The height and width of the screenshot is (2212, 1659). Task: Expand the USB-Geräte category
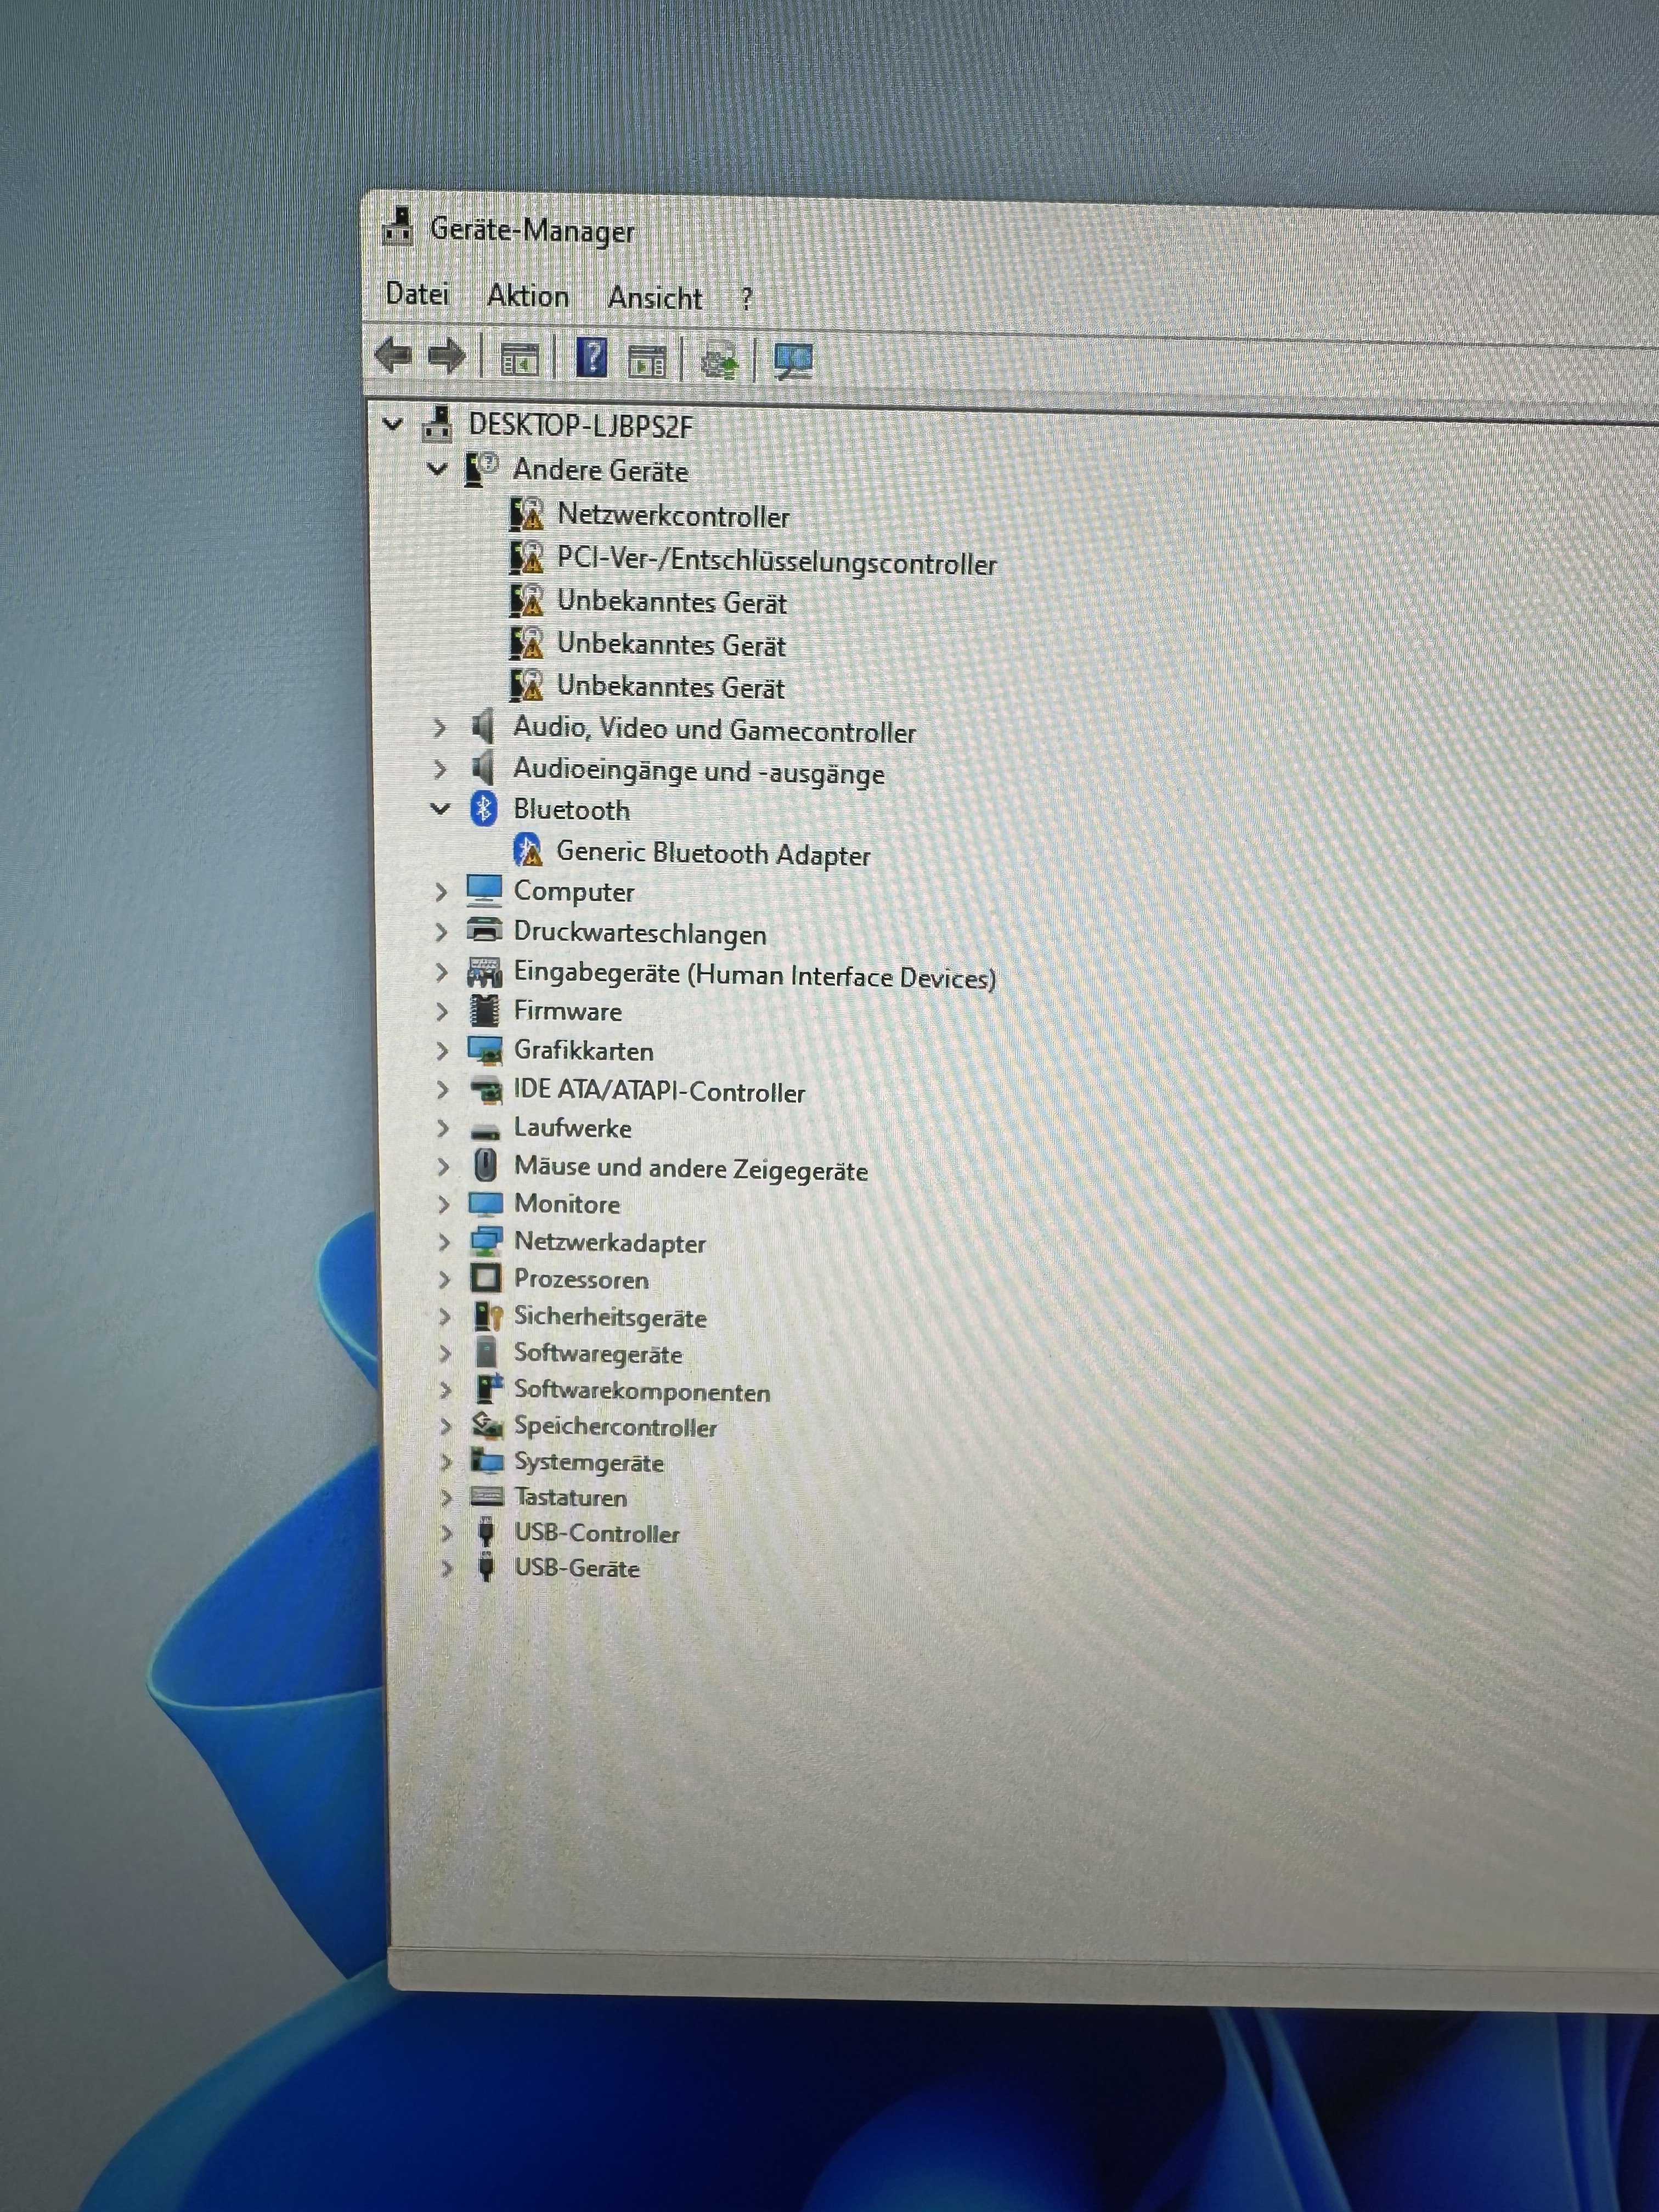pyautogui.click(x=447, y=1568)
